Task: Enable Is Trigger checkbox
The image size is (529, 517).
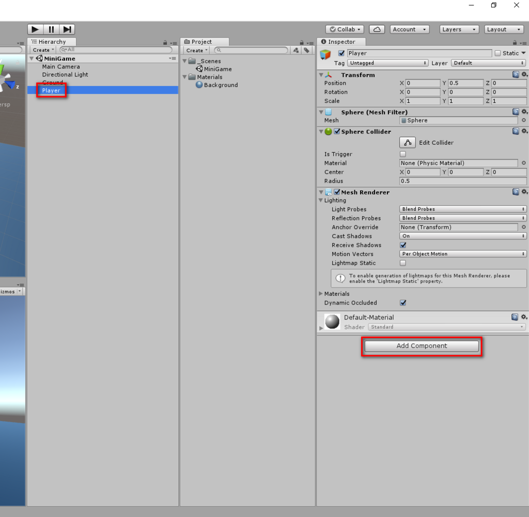Action: (403, 154)
